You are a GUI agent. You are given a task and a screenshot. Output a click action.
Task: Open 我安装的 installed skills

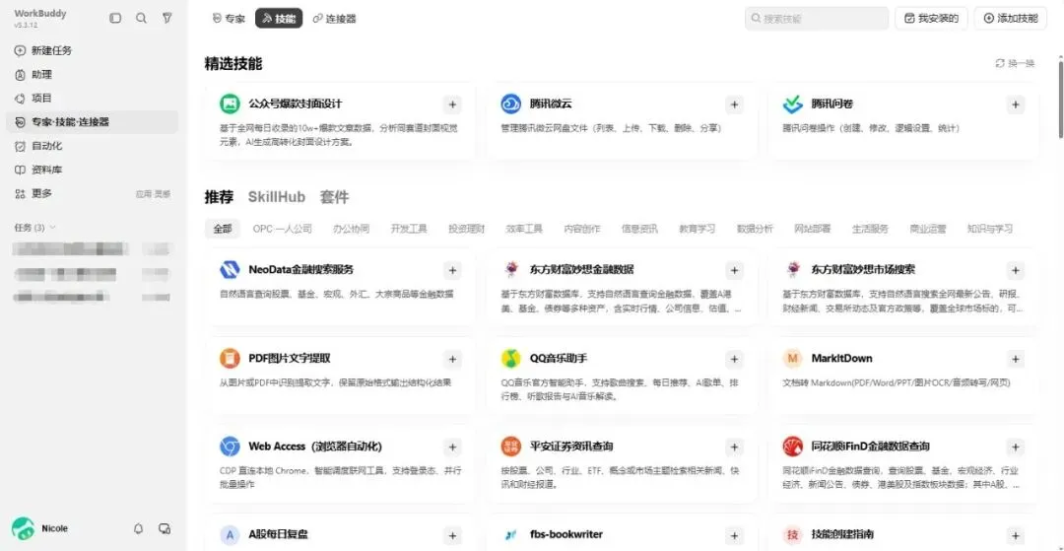[x=932, y=19]
